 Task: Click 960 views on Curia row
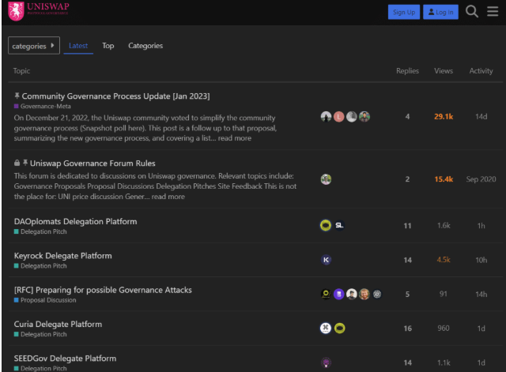pos(444,328)
